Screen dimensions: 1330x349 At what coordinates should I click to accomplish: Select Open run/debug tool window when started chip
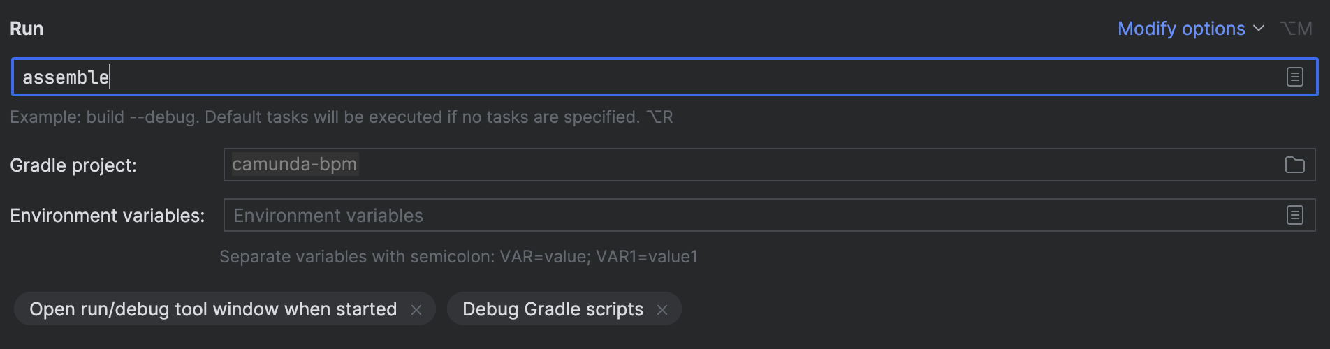pyautogui.click(x=224, y=309)
